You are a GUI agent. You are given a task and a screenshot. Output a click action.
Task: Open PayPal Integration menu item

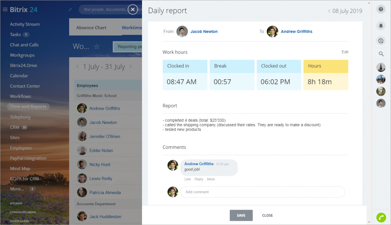coord(28,158)
